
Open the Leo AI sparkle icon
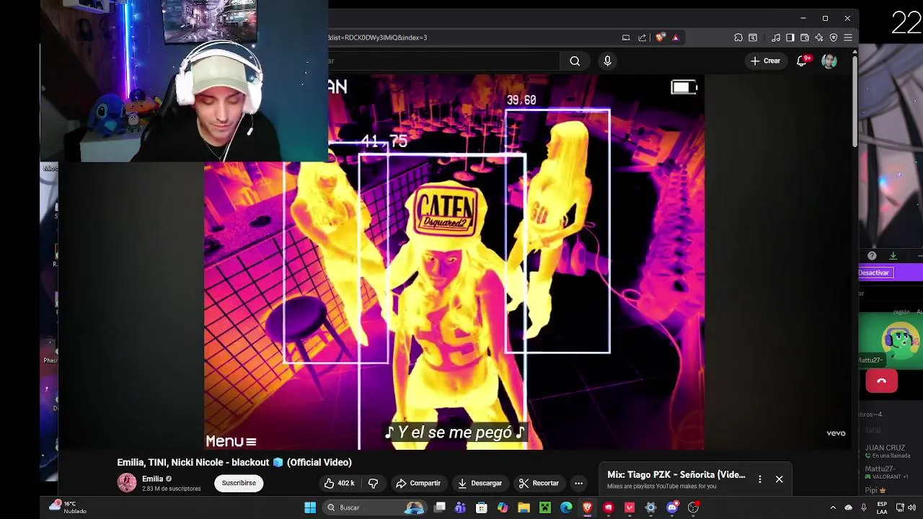[x=819, y=37]
